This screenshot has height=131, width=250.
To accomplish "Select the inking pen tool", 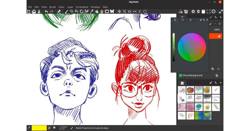I will (x=87, y=12).
